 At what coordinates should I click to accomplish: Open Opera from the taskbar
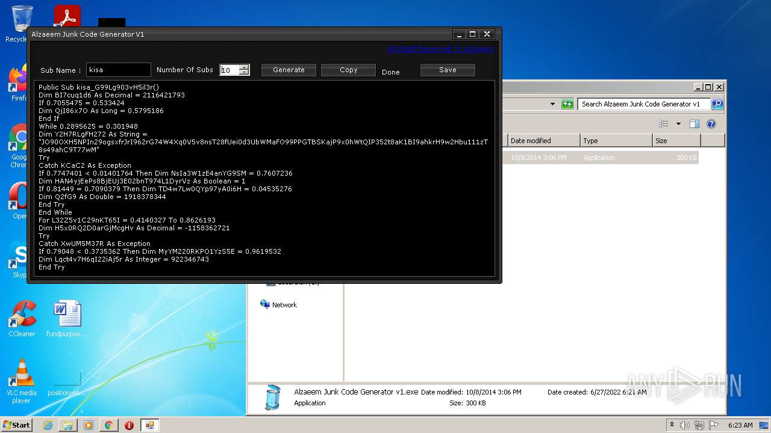129,425
